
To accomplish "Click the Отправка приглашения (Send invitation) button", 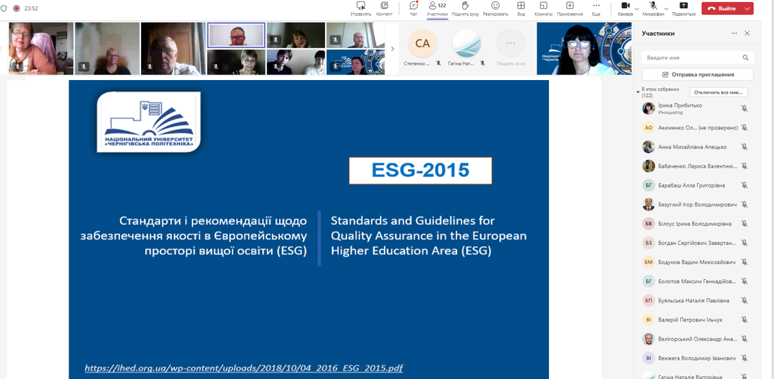I will 697,75.
